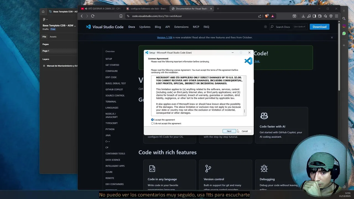The width and height of the screenshot is (354, 199).
Task: Open the Version 1.106 link
Action: pos(165,37)
